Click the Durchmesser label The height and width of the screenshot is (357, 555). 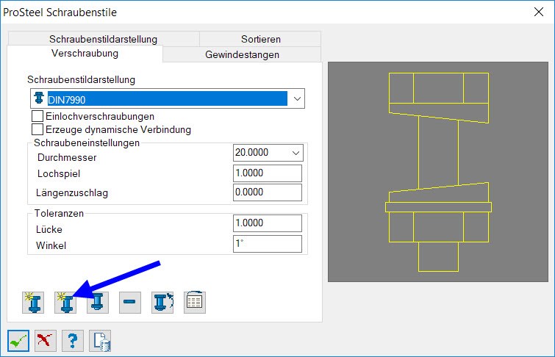[x=67, y=157]
